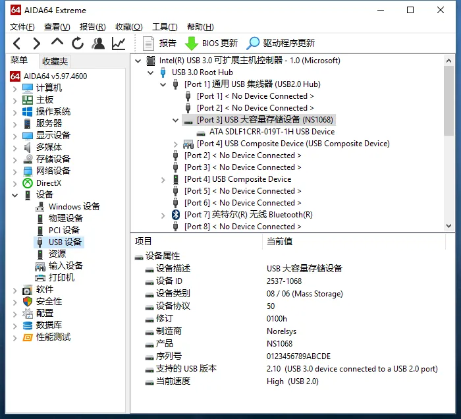Open the 工具(T) menu
Viewport: 461px width, 419px height.
point(165,27)
